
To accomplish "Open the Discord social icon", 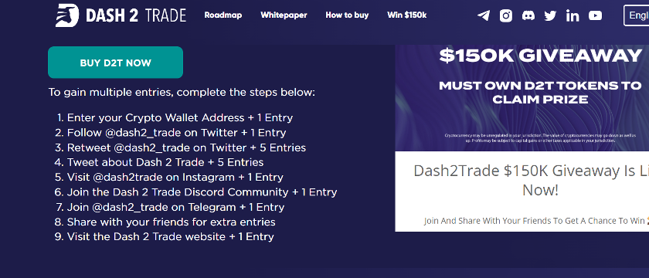I will click(x=528, y=15).
